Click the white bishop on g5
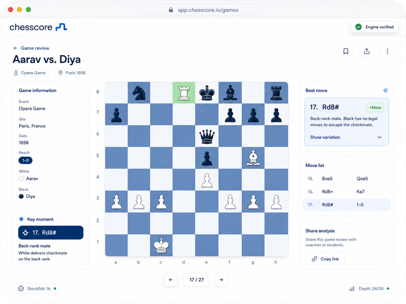Screen dimensions: 406x304 (x=253, y=158)
